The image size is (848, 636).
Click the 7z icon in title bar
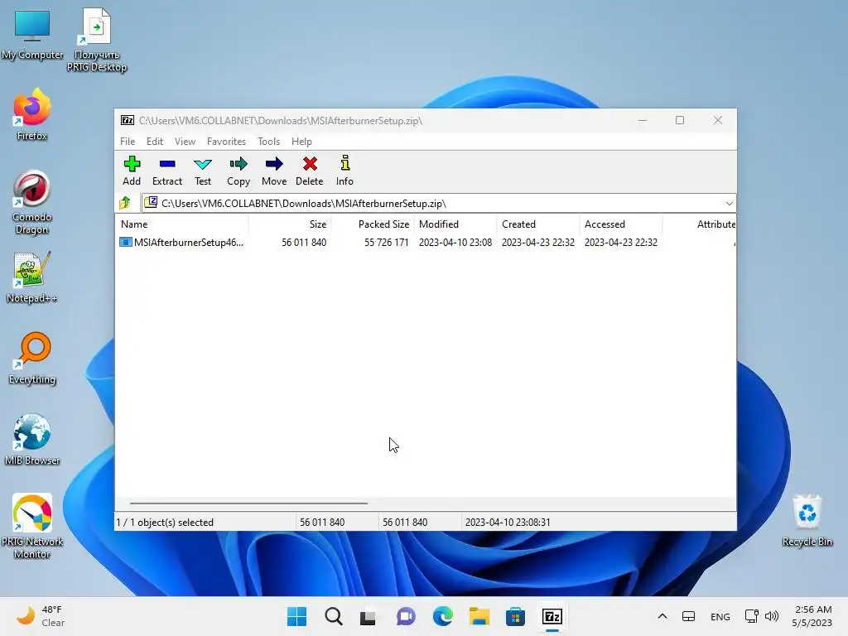tap(128, 120)
